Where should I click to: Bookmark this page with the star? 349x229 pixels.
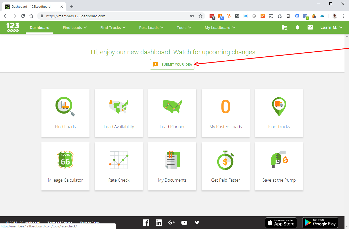click(x=201, y=16)
